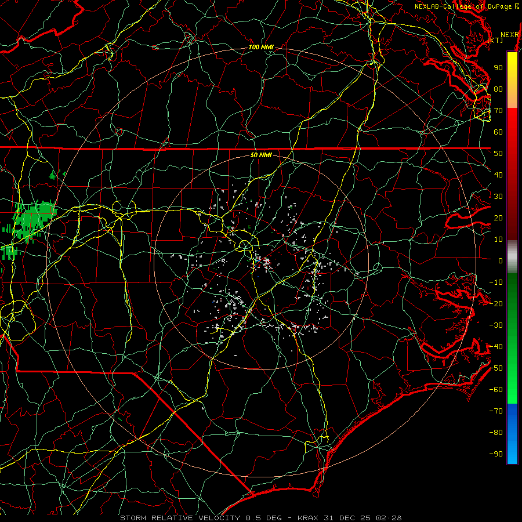Select the -30 value on the velocity scale
The width and height of the screenshot is (522, 522).
(496, 325)
